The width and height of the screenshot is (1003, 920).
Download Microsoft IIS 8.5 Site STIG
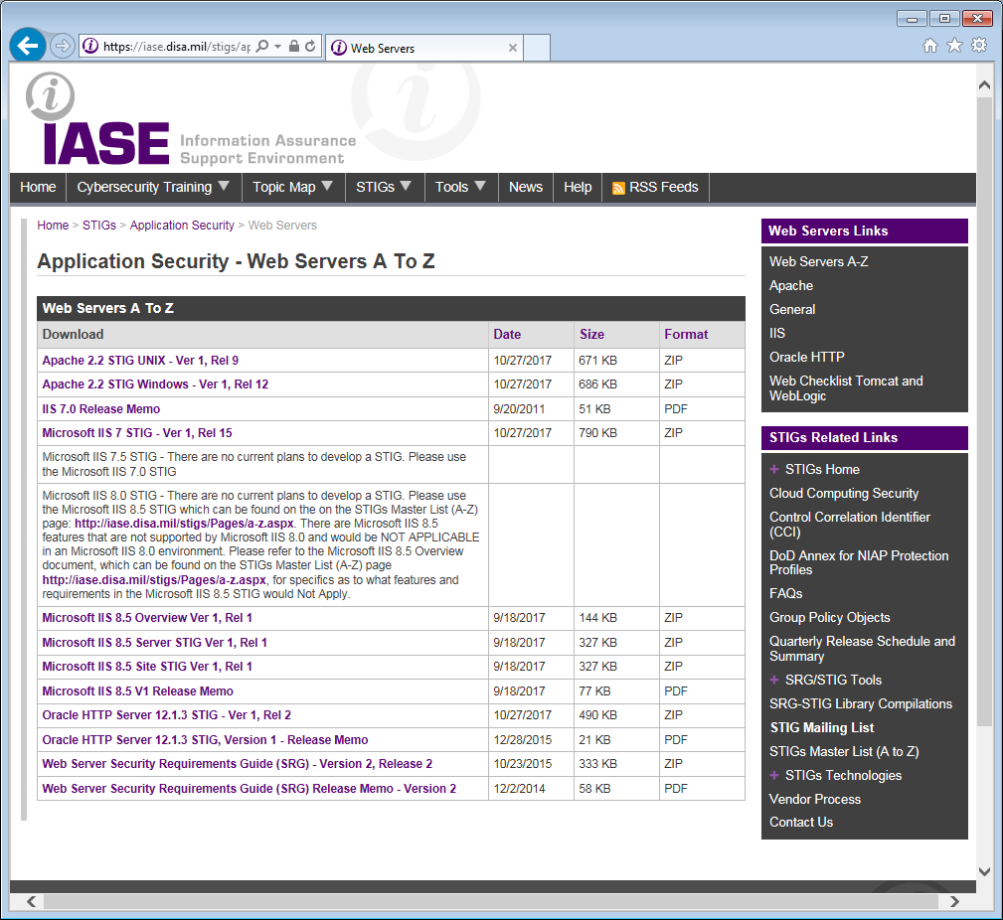(147, 667)
